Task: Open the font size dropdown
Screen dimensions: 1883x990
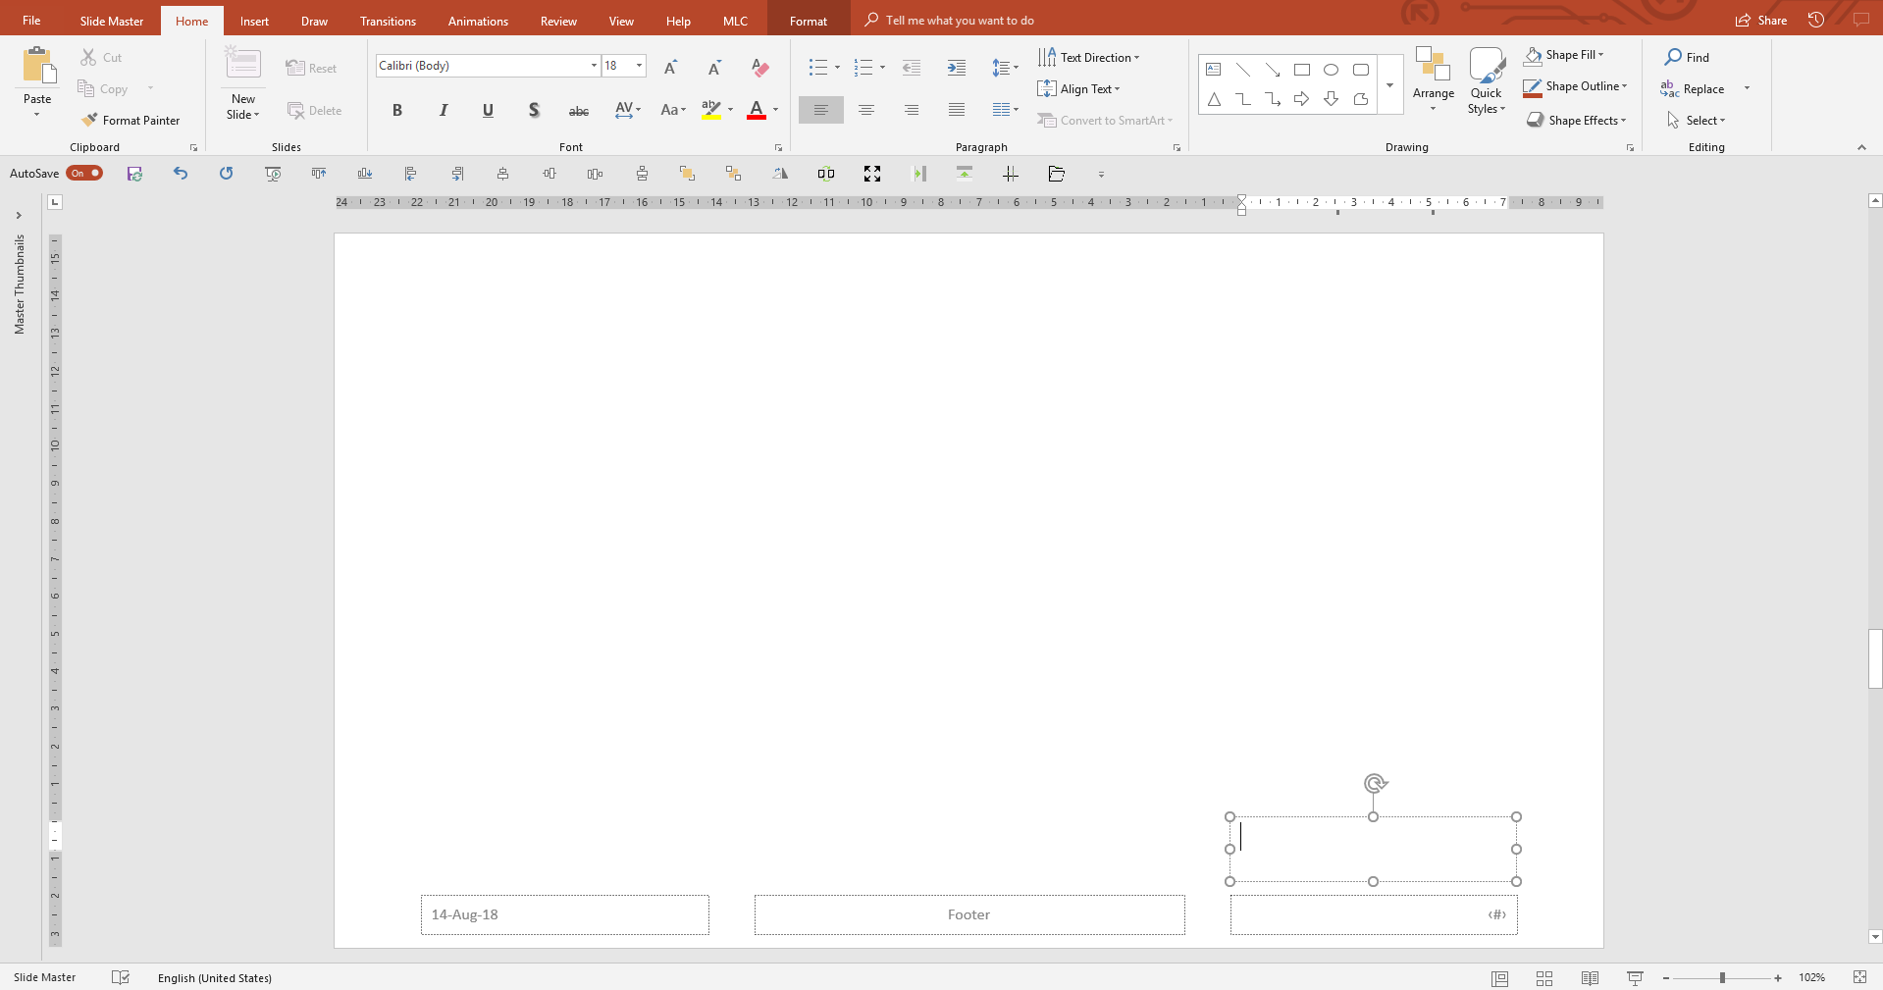Action: (x=639, y=66)
